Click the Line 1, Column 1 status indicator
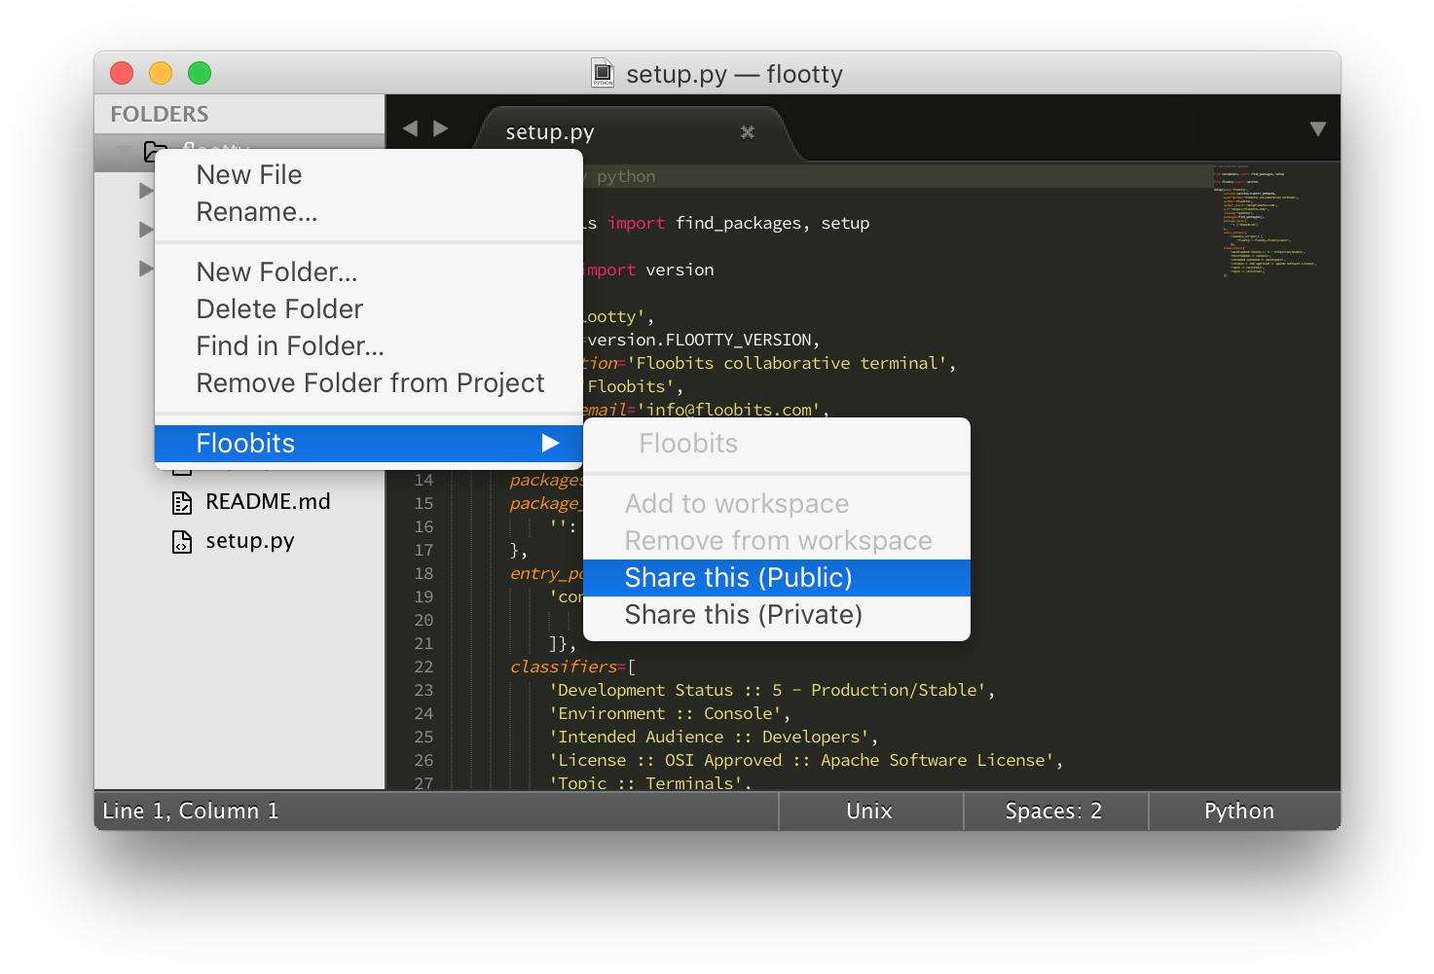The image size is (1434, 974). [190, 811]
